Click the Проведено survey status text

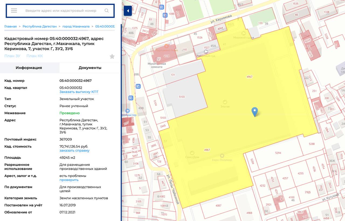point(70,113)
